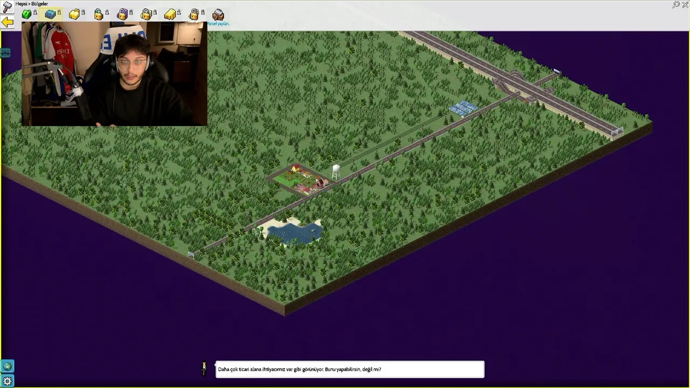
Task: Click the small teal side tab
Action: (x=5, y=53)
